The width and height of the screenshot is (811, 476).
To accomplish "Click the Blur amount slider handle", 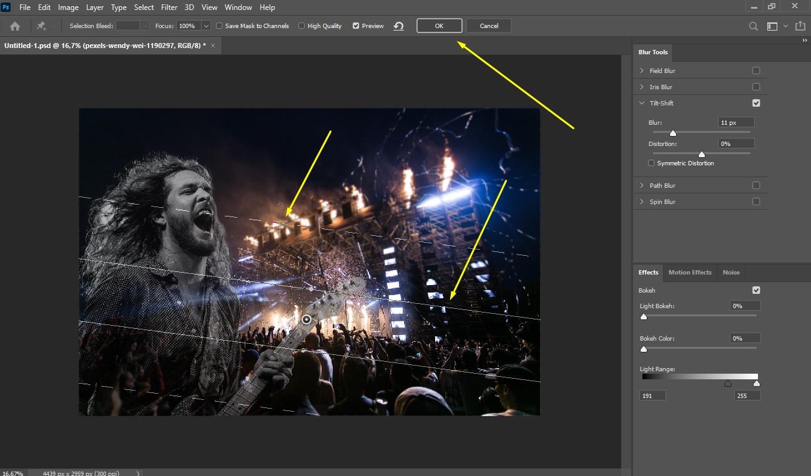I will 673,133.
